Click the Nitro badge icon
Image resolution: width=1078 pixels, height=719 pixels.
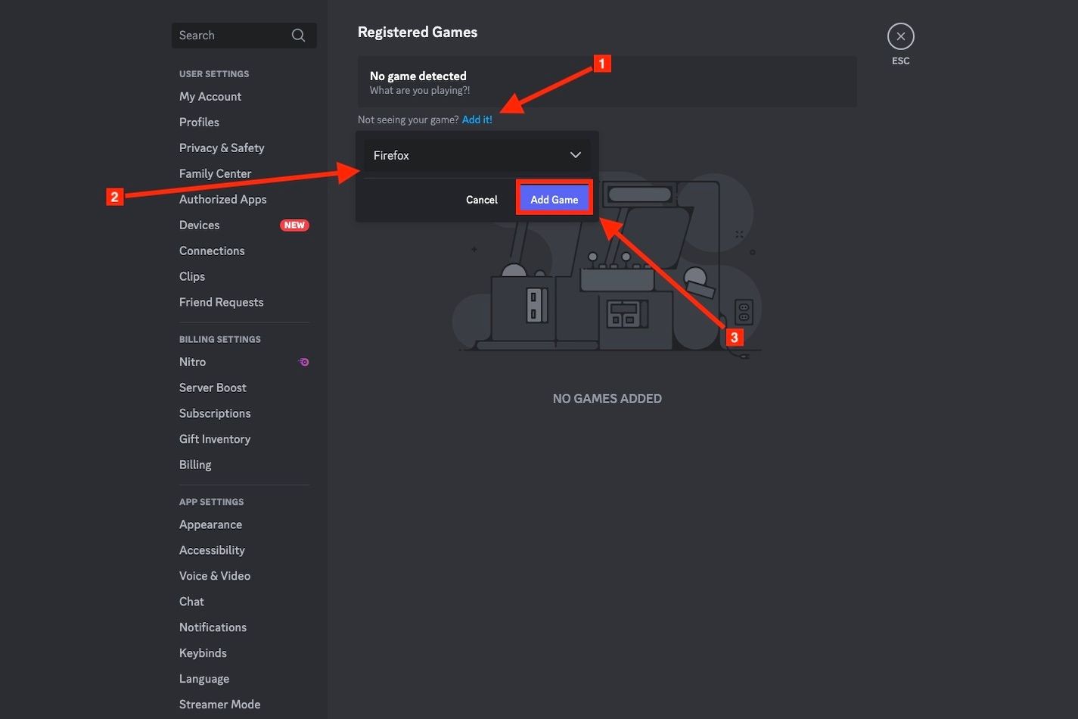[x=303, y=362]
